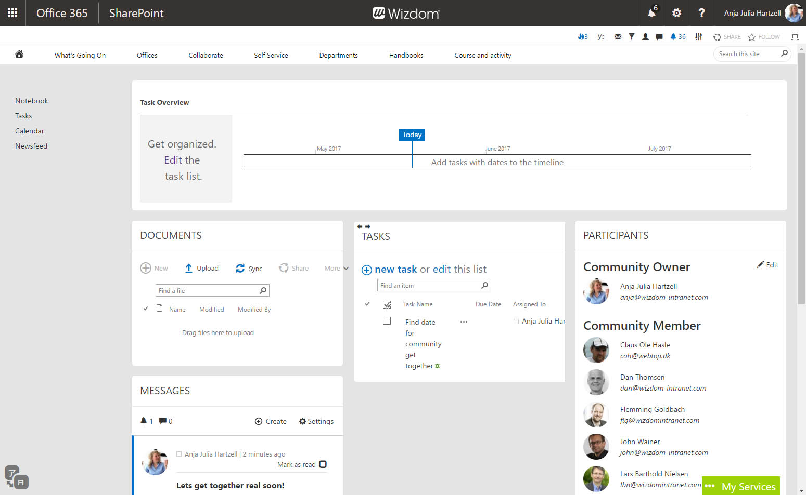Select all tasks with the checkmark header
Screen dimensions: 806x495
[x=367, y=304]
